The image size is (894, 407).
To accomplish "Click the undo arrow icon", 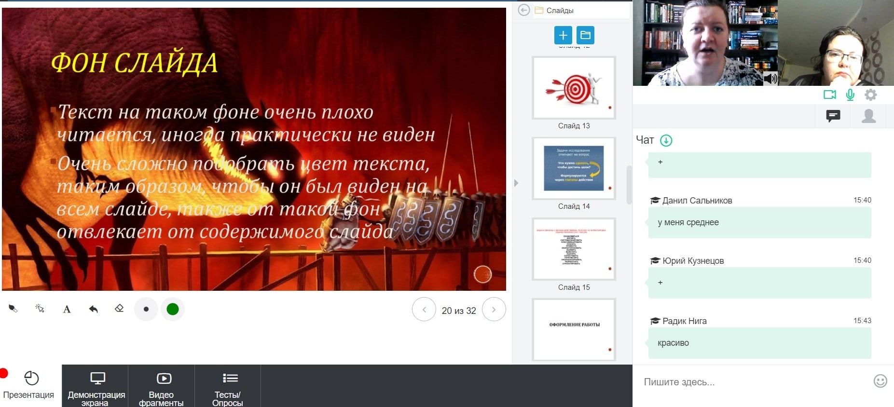I will (x=93, y=309).
